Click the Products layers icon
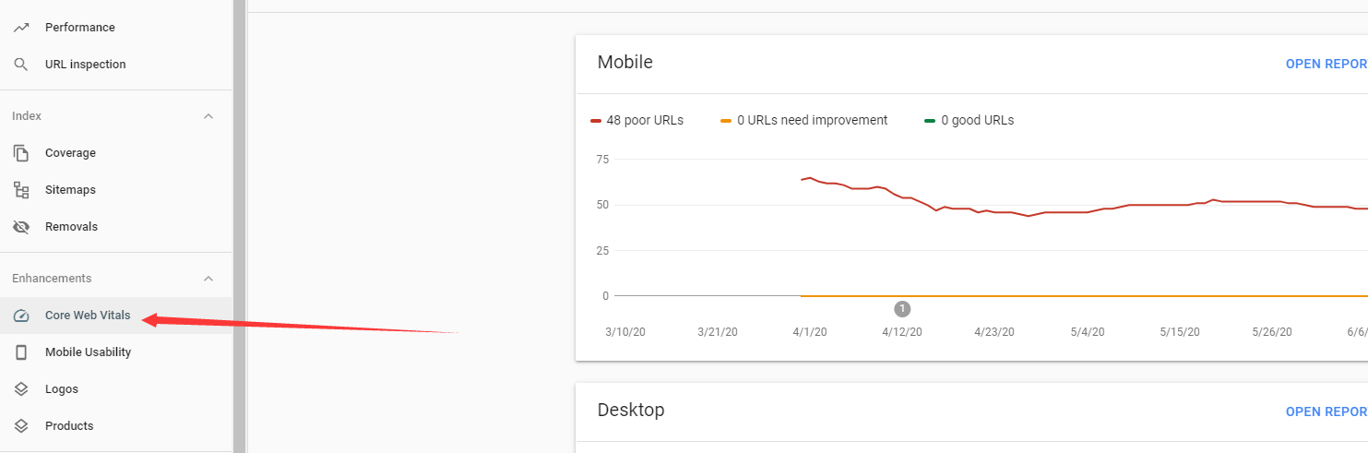Screen dimensions: 1368x453 21,426
